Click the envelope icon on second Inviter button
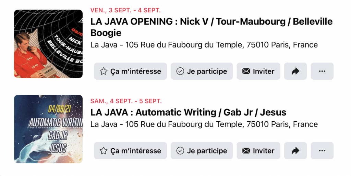The height and width of the screenshot is (176, 351). [x=246, y=151]
